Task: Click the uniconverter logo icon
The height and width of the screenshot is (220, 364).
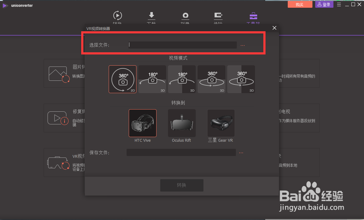Action: click(x=5, y=5)
